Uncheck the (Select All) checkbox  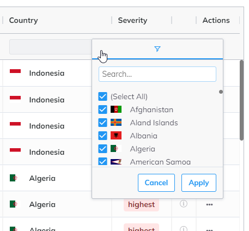tap(102, 96)
